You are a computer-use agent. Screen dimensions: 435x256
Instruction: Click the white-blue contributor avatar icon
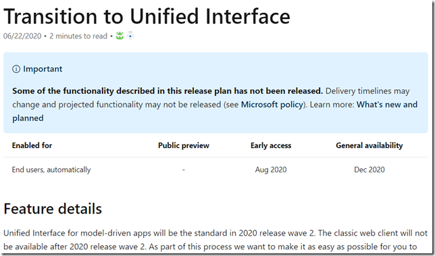130,36
